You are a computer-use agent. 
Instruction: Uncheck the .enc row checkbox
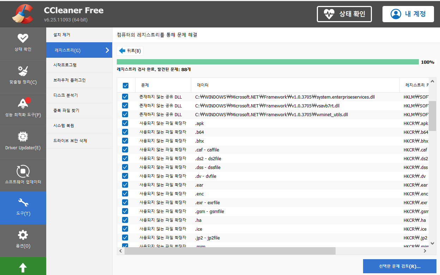(125, 194)
